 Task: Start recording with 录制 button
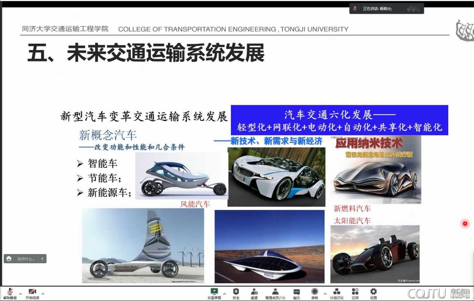(x=315, y=293)
